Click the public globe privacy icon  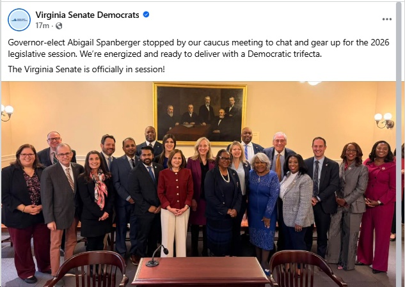[59, 26]
